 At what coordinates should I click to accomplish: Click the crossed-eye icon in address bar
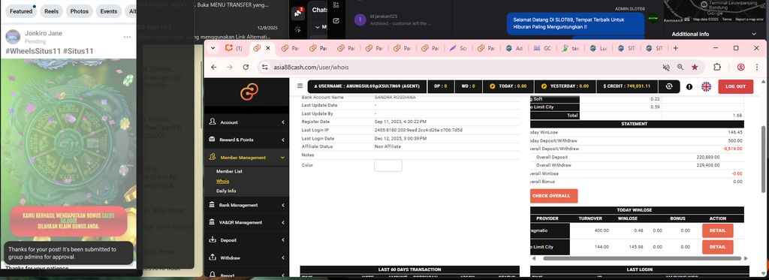tap(666, 67)
